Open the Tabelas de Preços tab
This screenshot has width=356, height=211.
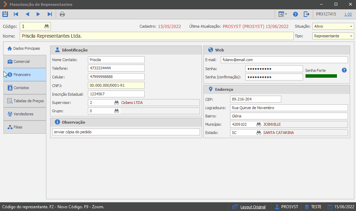[25, 101]
